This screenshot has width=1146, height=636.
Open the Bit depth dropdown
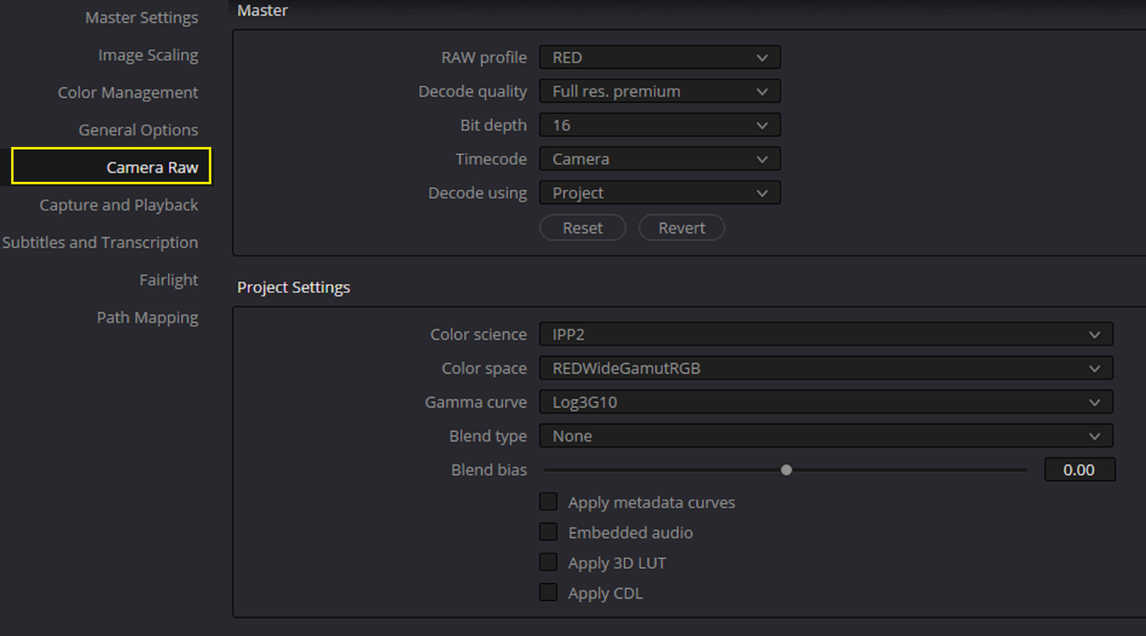[x=660, y=125]
